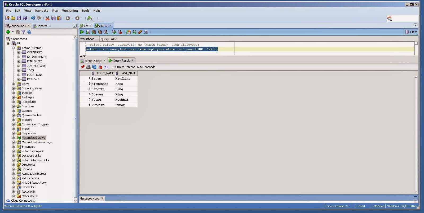This screenshot has width=424, height=213.
Task: Convert text case with the Aa icon
Action: click(134, 32)
